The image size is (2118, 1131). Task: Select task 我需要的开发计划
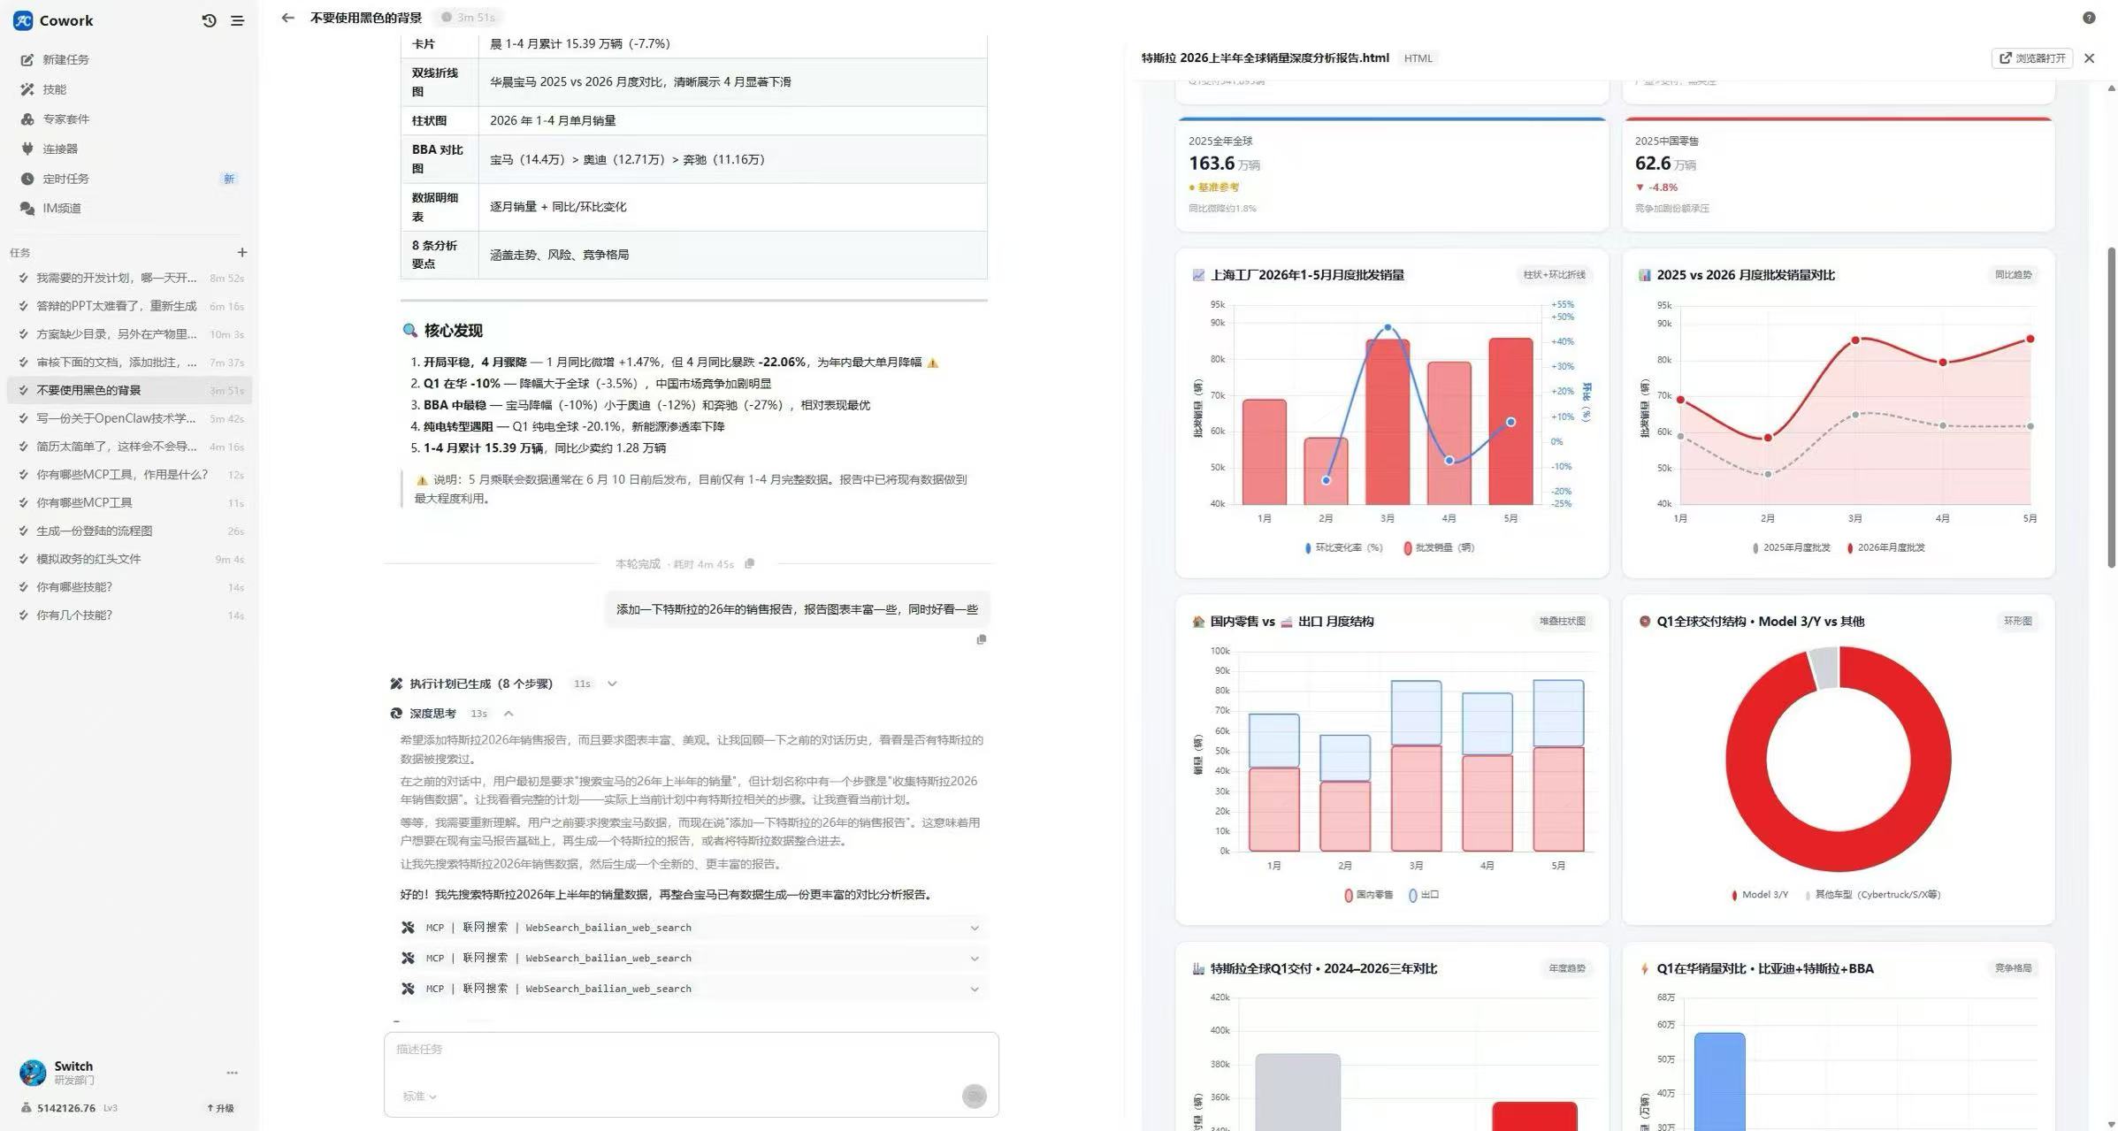click(129, 278)
